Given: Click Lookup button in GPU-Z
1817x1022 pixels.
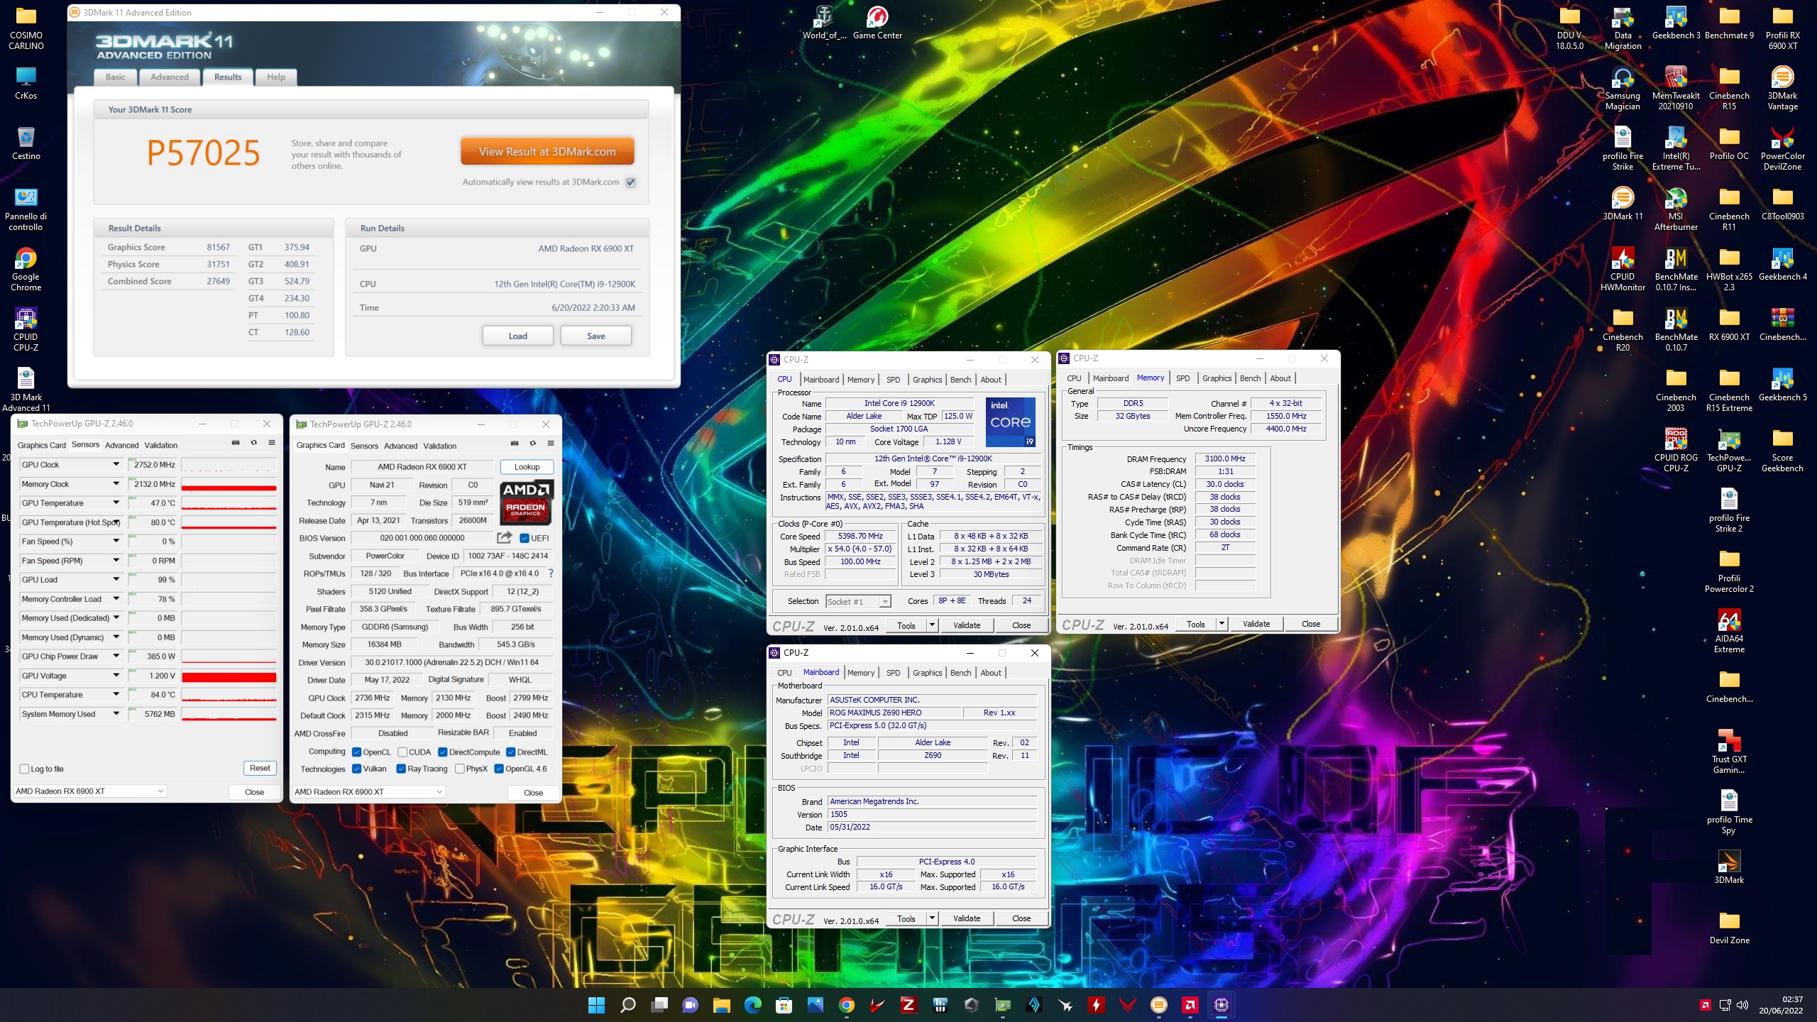Looking at the screenshot, I should point(527,466).
